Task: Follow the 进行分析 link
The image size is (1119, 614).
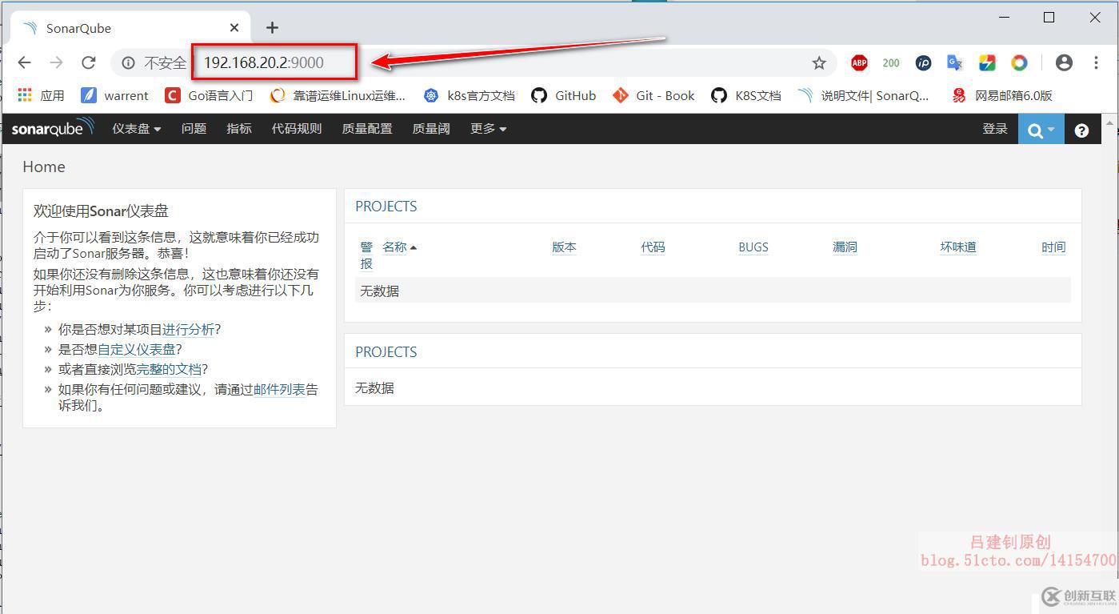Action: [x=189, y=329]
